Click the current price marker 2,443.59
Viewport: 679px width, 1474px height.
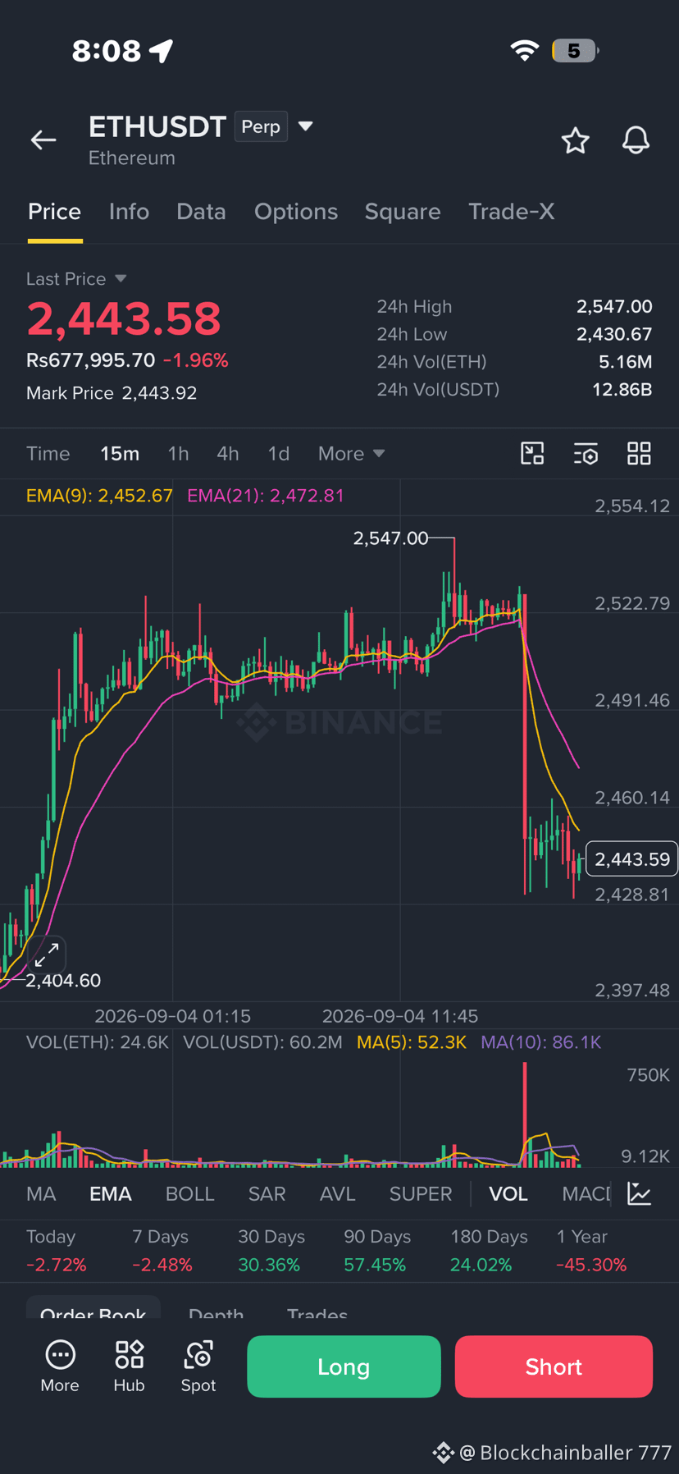632,859
